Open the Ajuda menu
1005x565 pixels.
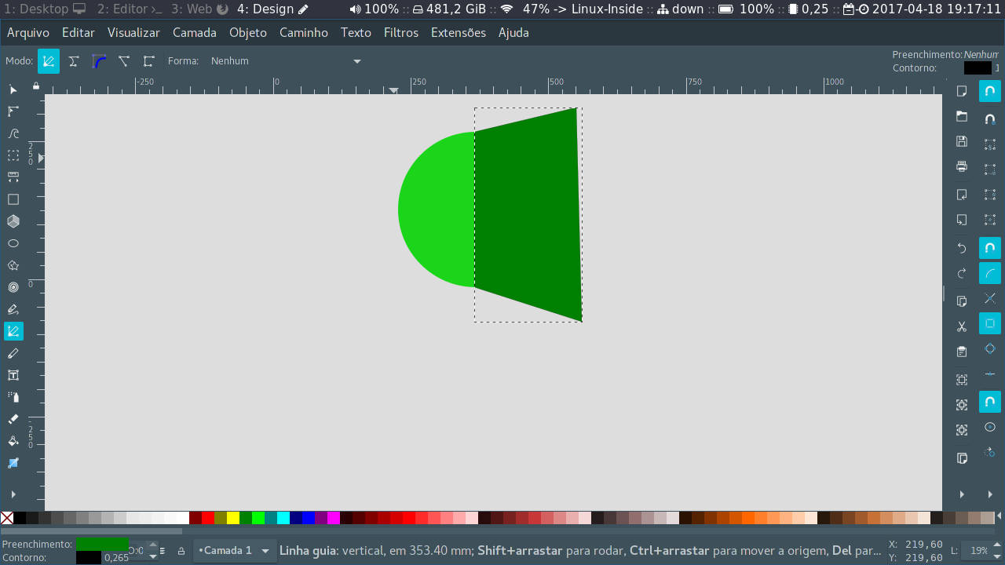tap(513, 32)
